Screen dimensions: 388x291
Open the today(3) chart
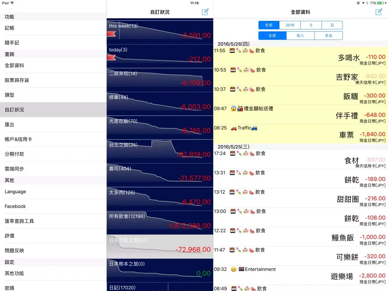(x=160, y=56)
